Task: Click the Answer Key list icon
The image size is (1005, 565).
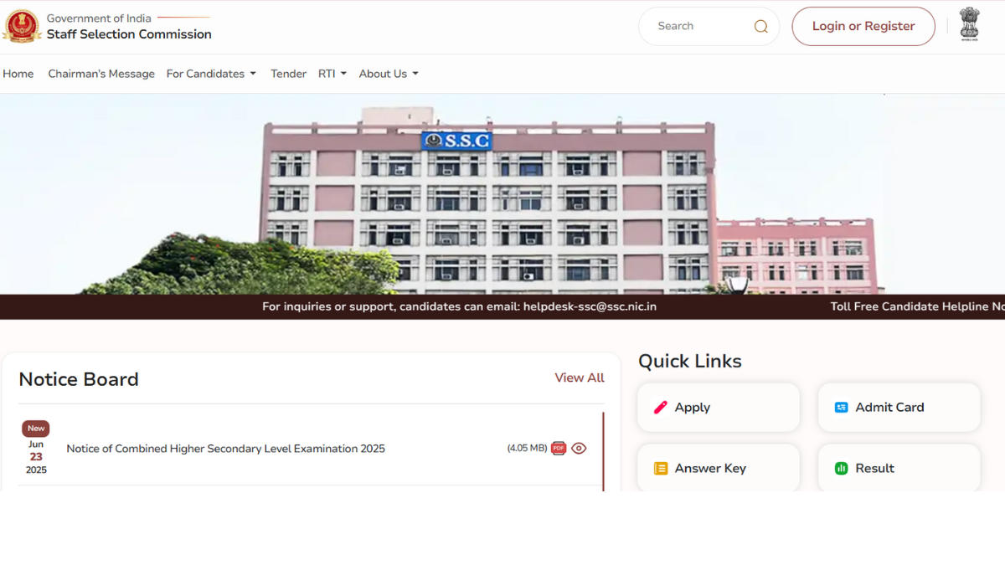Action: 661,469
